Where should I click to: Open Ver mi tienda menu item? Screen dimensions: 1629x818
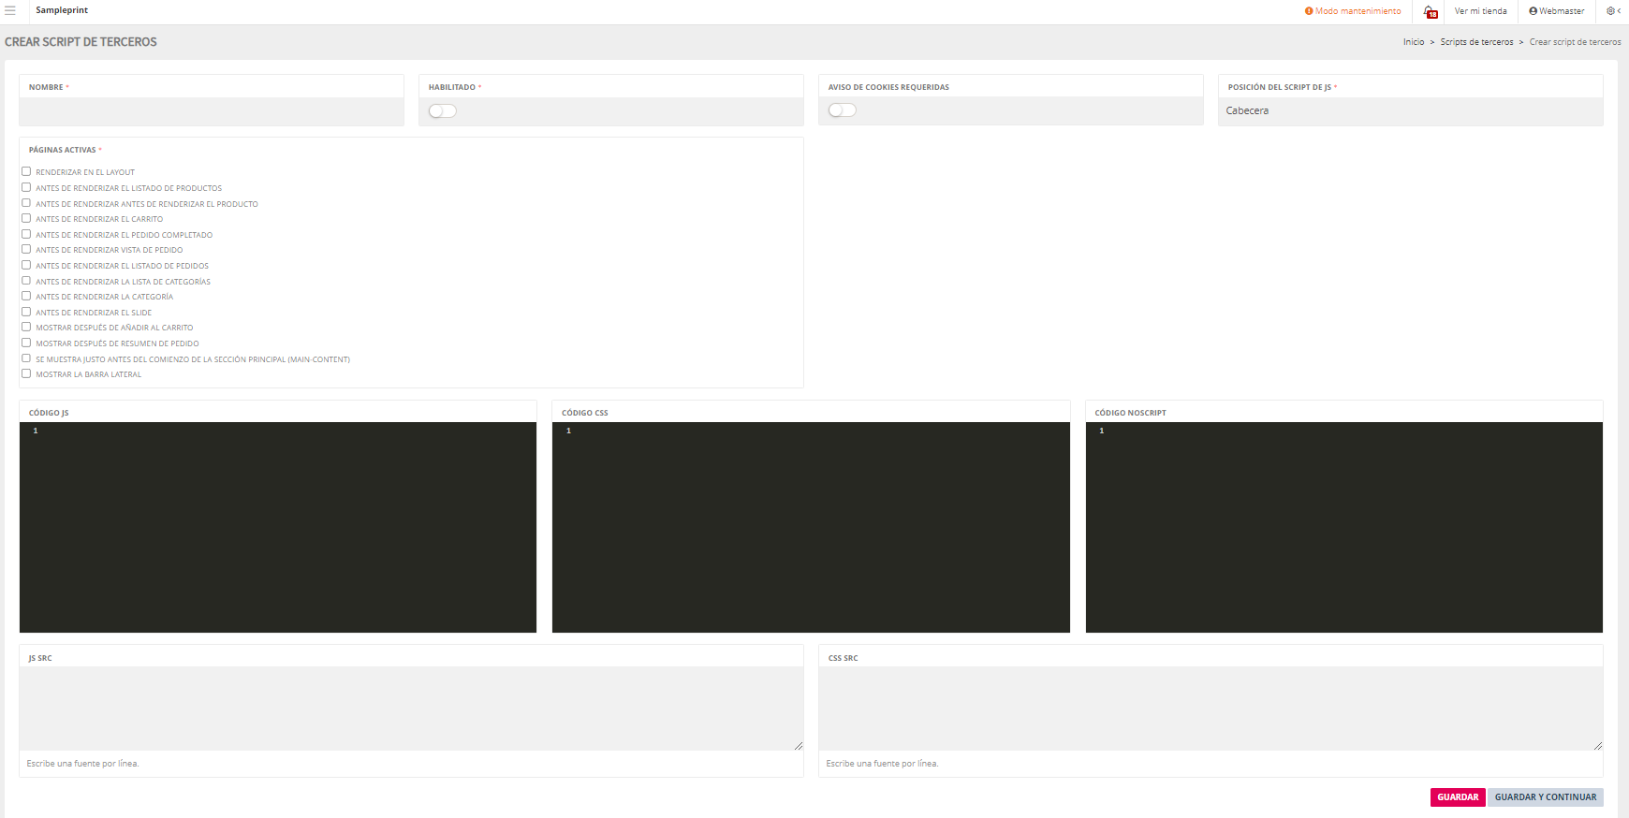tap(1480, 11)
